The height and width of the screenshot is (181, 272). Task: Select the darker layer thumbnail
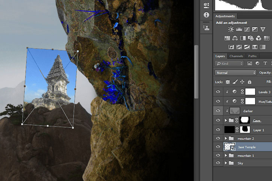[235, 111]
